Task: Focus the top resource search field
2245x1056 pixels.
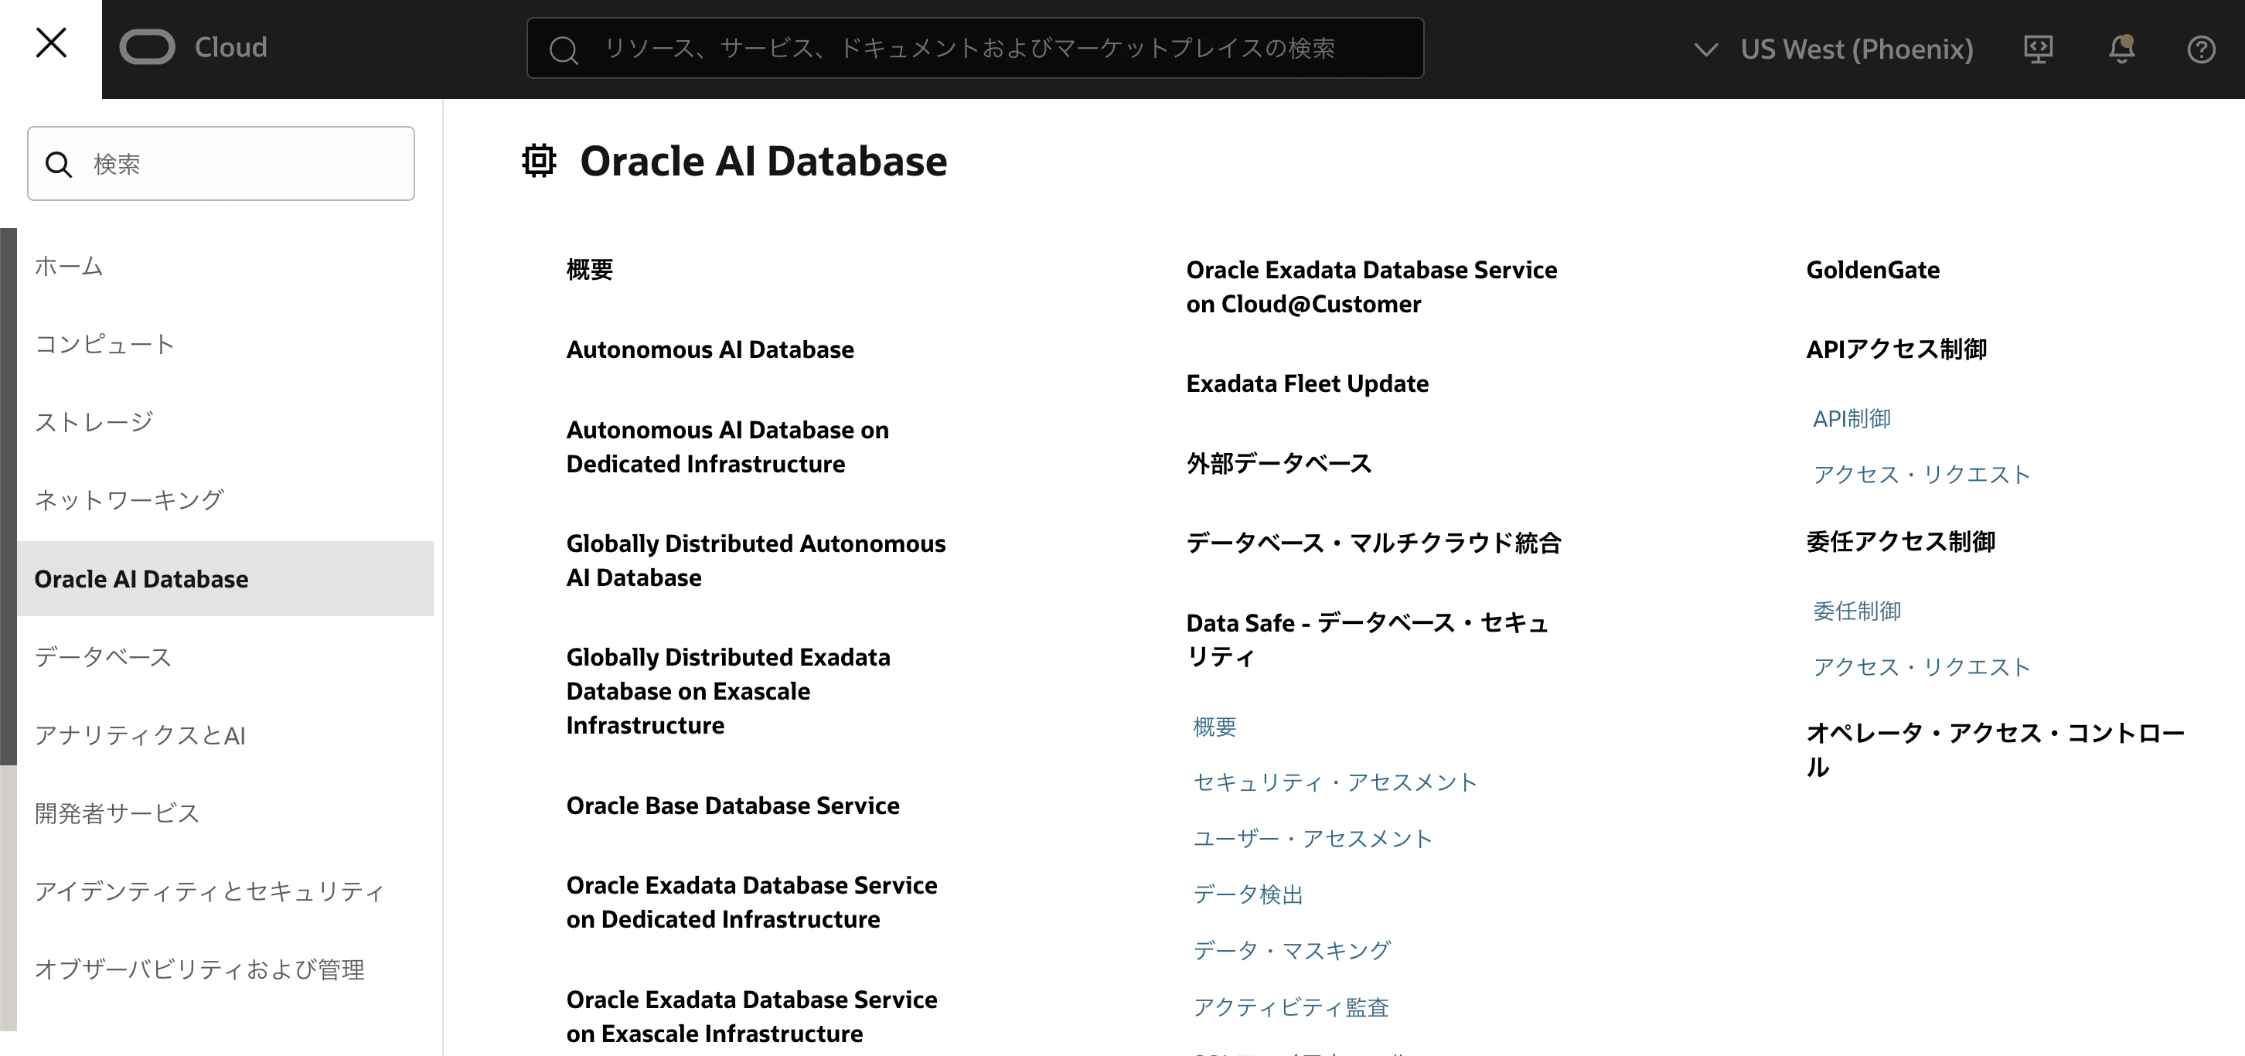Action: (974, 48)
